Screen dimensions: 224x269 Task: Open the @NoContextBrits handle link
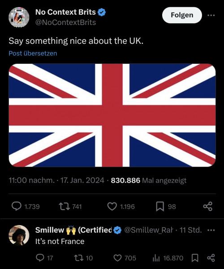pyautogui.click(x=65, y=22)
